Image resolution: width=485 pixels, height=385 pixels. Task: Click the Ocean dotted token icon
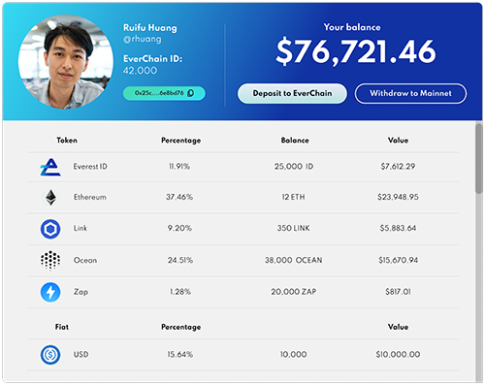click(50, 260)
